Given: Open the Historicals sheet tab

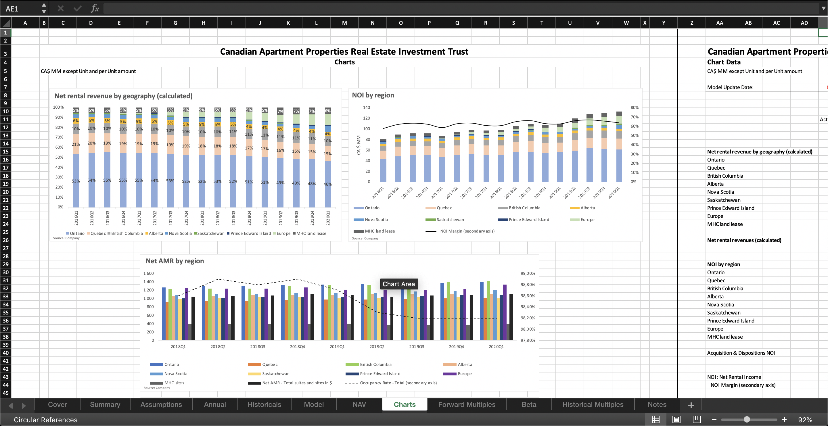Looking at the screenshot, I should click(264, 404).
